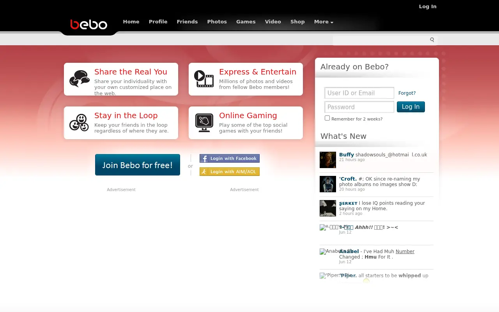The image size is (499, 312).
Task: Open the Games menu item
Action: click(x=246, y=22)
